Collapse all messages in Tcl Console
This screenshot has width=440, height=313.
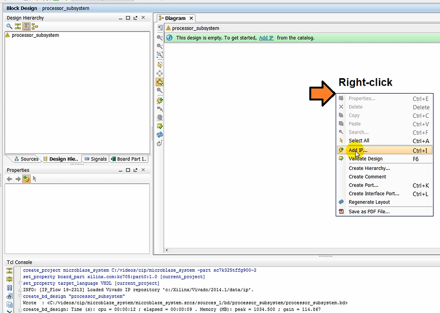pyautogui.click(x=9, y=271)
